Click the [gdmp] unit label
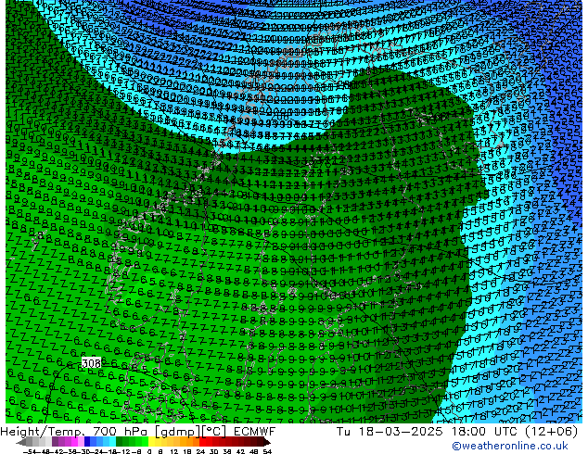This screenshot has width=588, height=454. pyautogui.click(x=177, y=432)
